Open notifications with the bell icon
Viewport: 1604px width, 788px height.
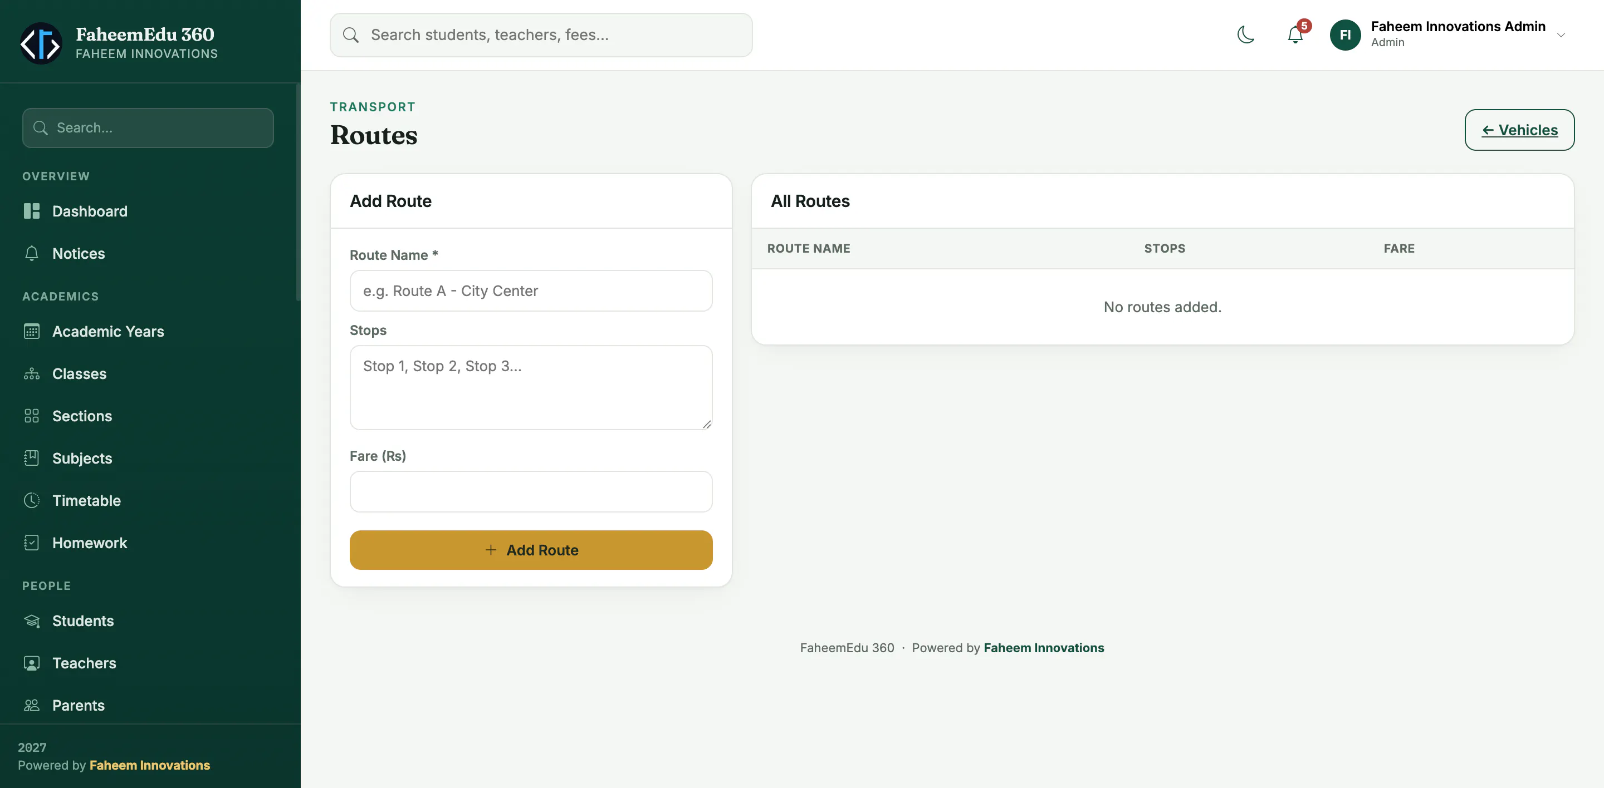1295,35
